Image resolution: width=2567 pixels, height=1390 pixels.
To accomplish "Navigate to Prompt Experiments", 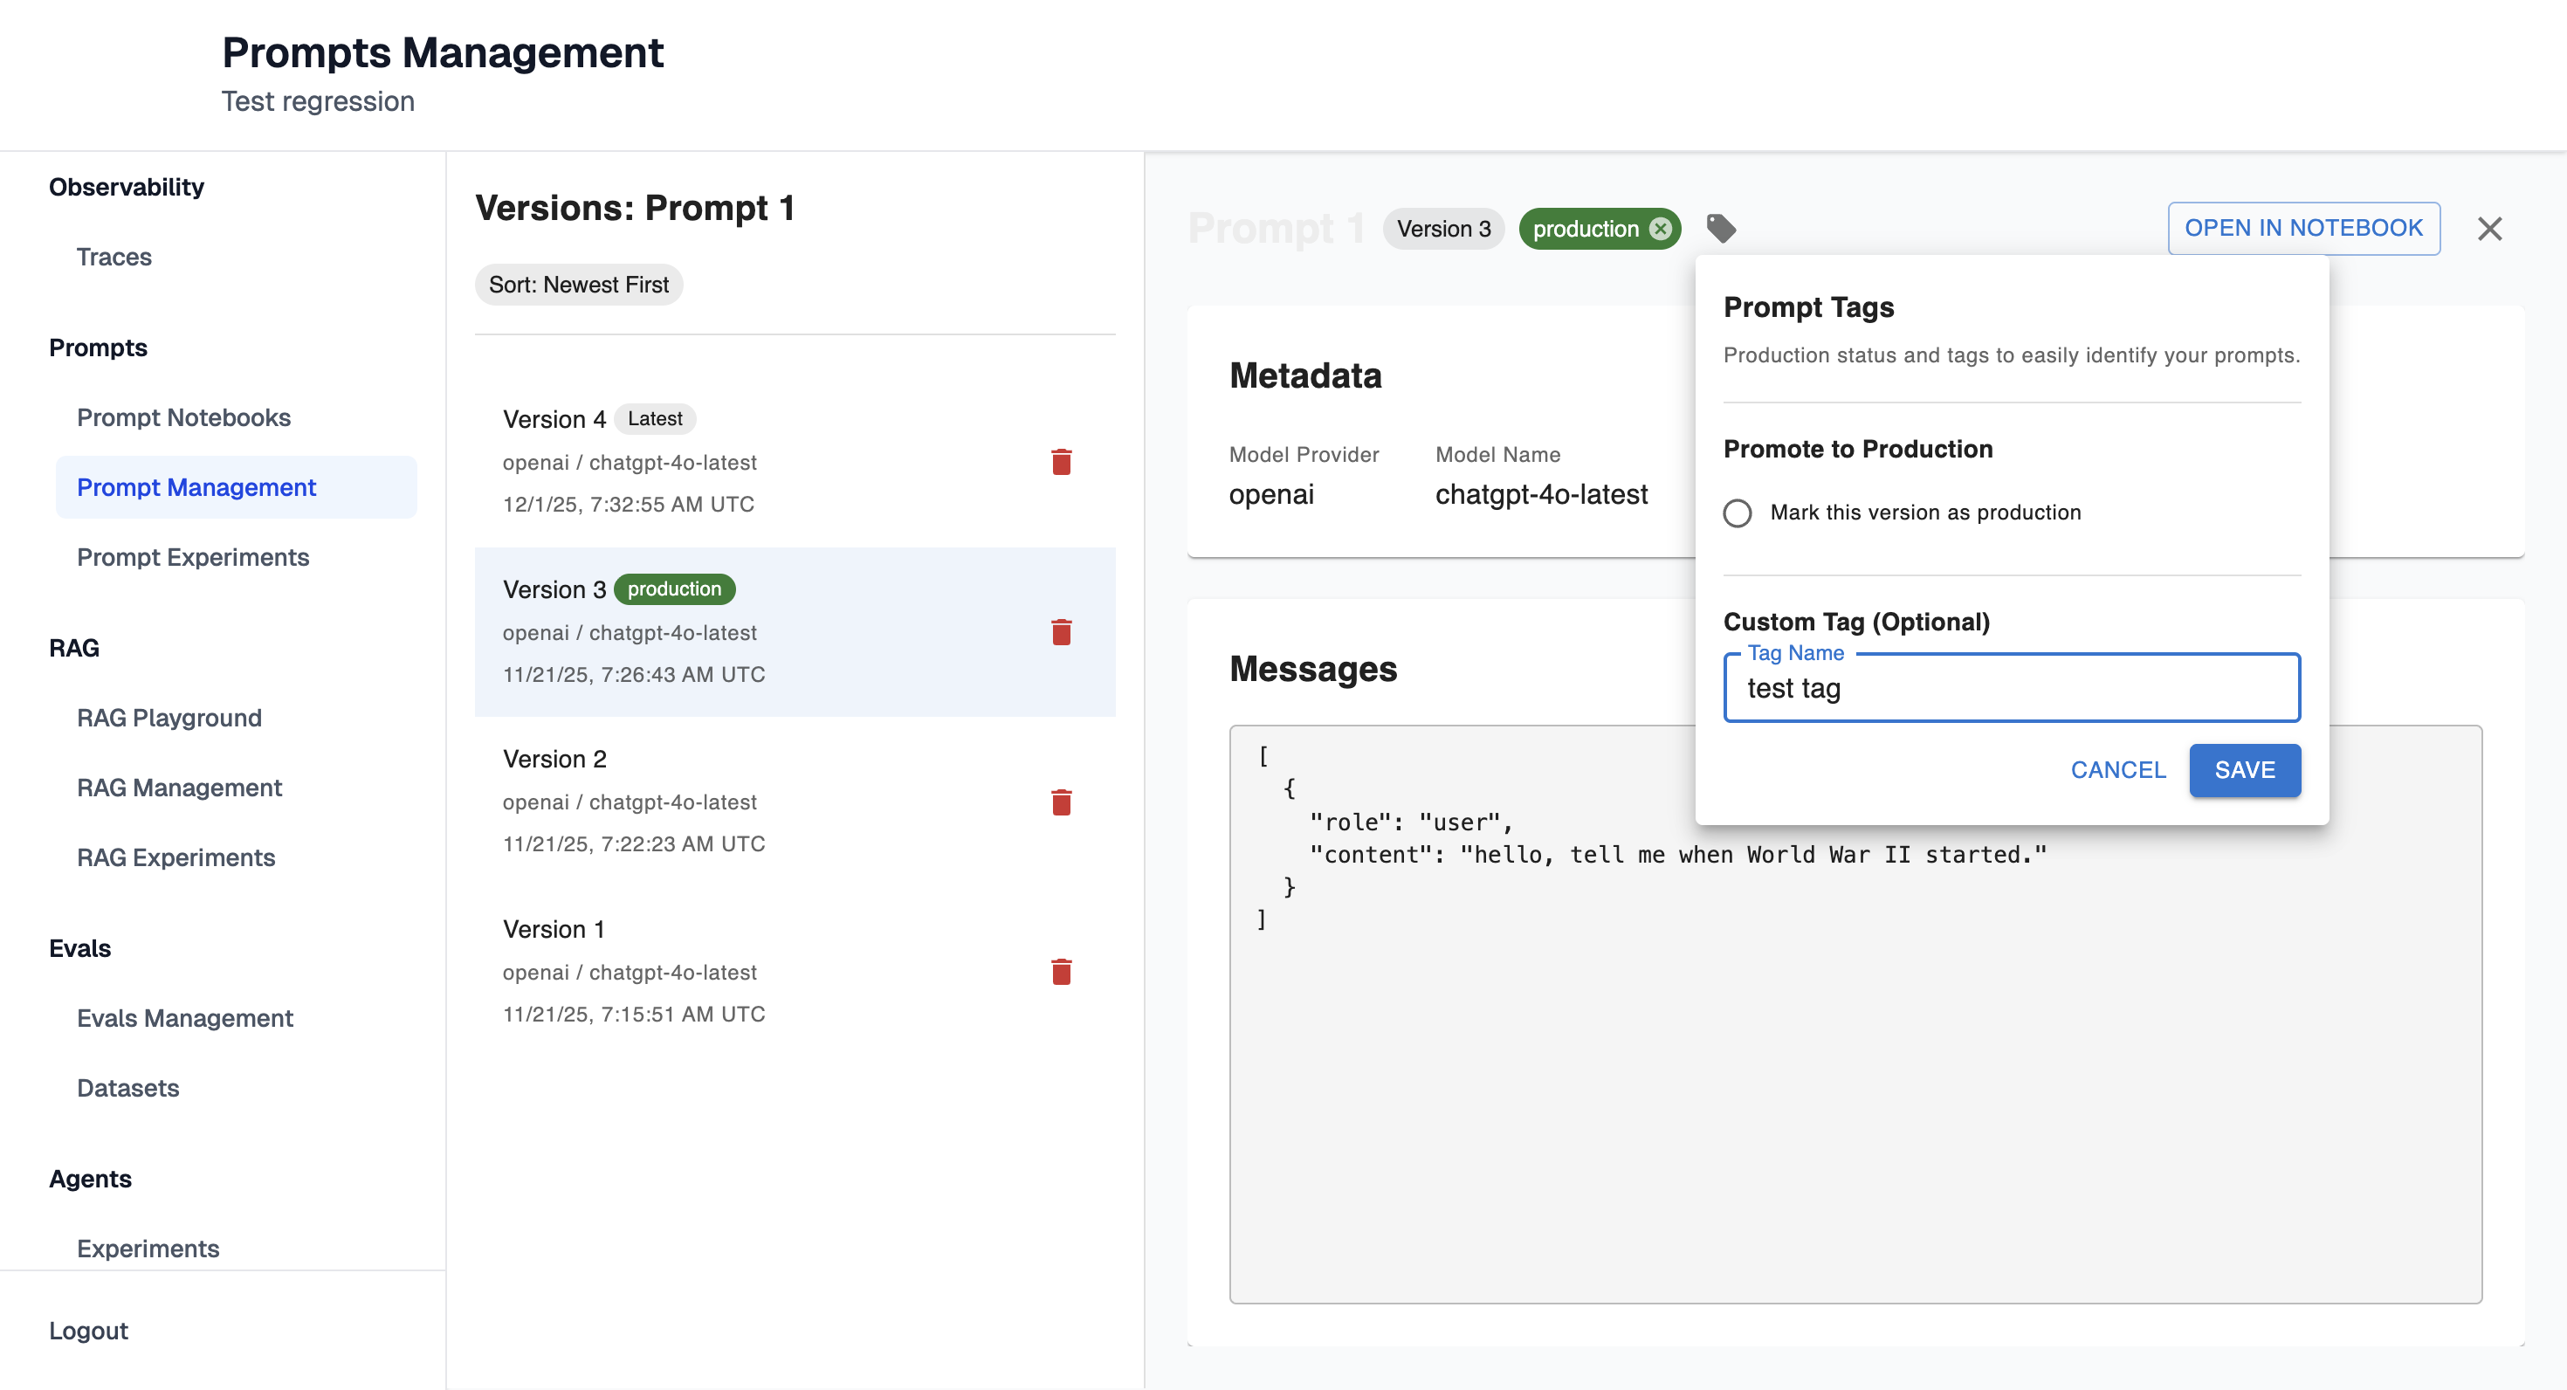I will (x=192, y=557).
